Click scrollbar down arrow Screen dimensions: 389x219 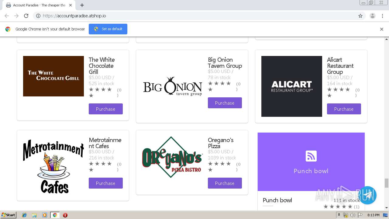(387, 208)
